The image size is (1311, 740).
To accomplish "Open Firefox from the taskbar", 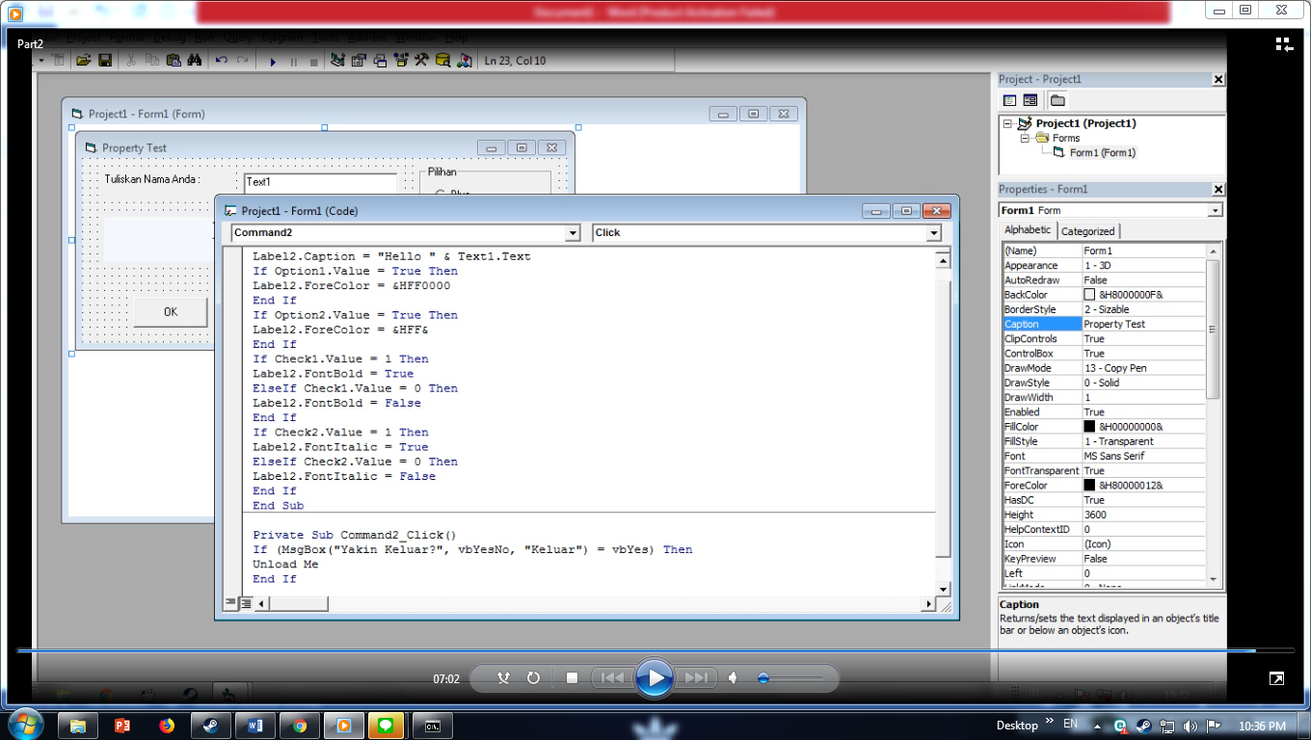I will [167, 726].
